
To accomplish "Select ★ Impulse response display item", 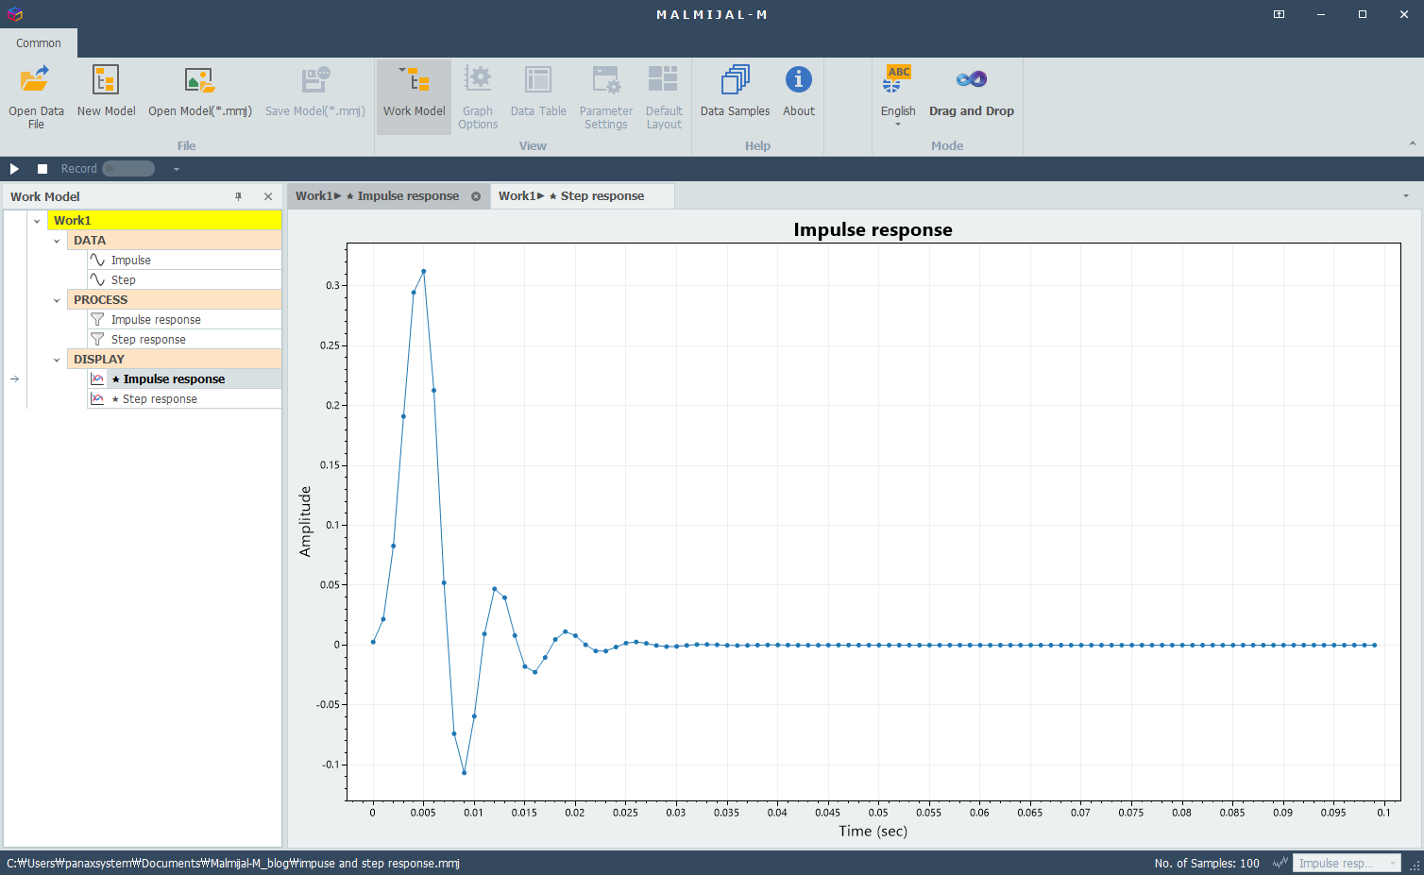I will [x=184, y=379].
